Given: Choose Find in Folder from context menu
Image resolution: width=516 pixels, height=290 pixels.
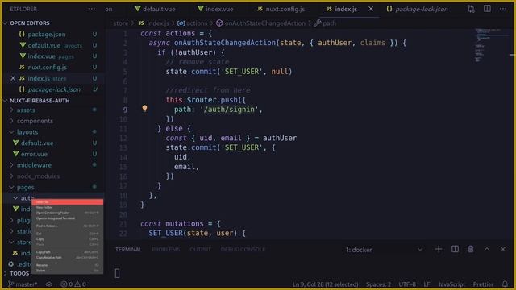Looking at the screenshot, I should point(67,226).
